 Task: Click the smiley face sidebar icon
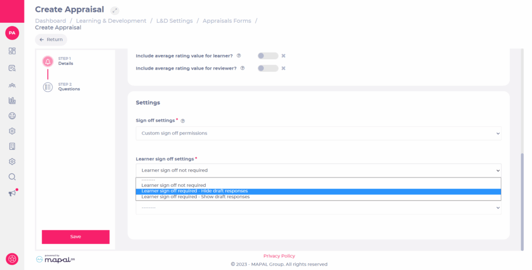[x=12, y=116]
